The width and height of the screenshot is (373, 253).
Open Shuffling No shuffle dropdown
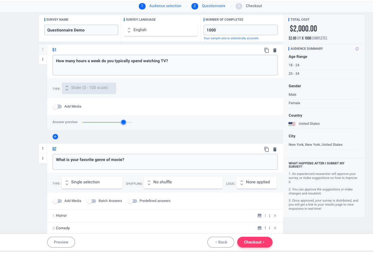[183, 182]
